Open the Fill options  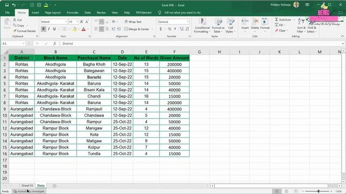click(280, 25)
